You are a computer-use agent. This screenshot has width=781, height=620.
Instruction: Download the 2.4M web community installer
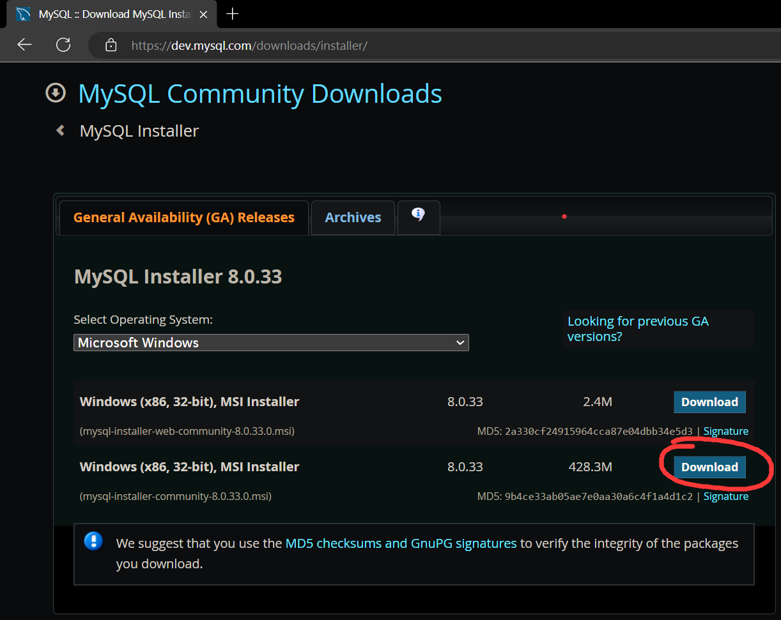pyautogui.click(x=709, y=402)
